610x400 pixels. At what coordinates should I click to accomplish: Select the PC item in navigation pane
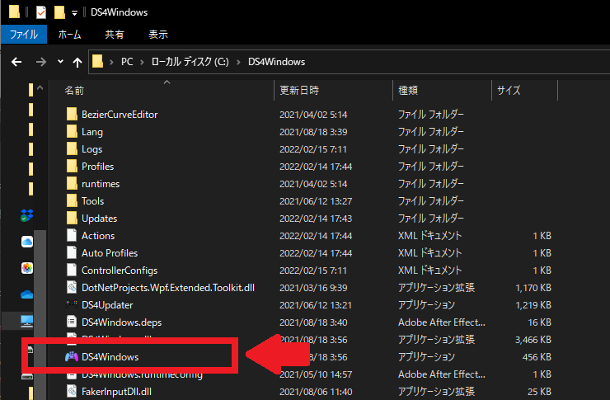coord(27,321)
